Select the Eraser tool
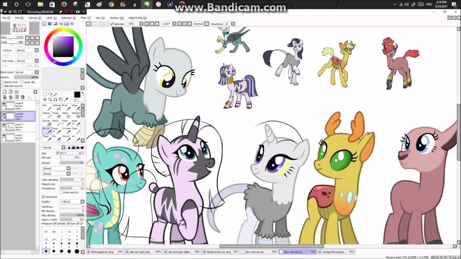The image size is (461, 259). [56, 115]
